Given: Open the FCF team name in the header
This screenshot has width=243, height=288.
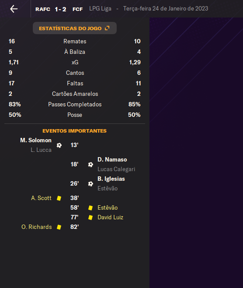Looking at the screenshot, I should coord(78,9).
